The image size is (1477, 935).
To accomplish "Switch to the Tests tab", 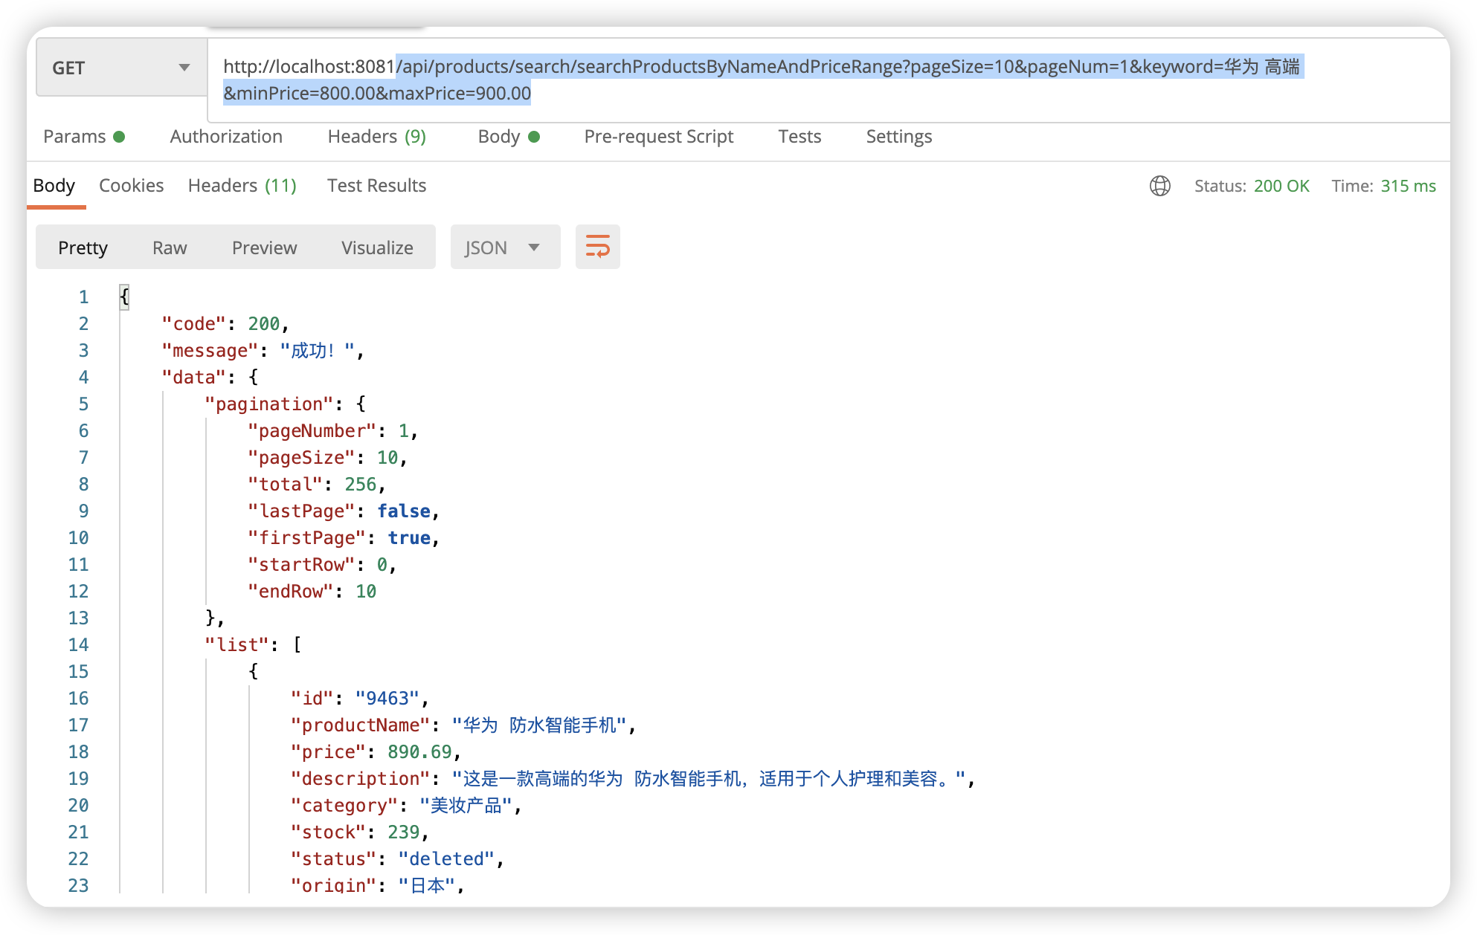I will (799, 137).
